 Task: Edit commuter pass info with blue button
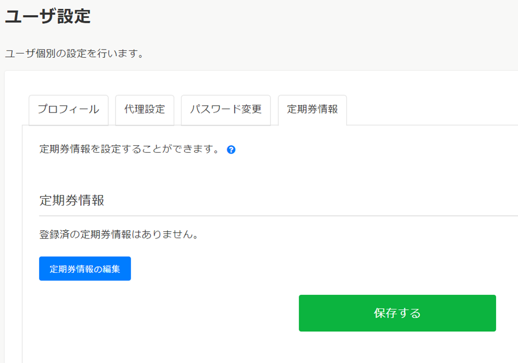85,269
